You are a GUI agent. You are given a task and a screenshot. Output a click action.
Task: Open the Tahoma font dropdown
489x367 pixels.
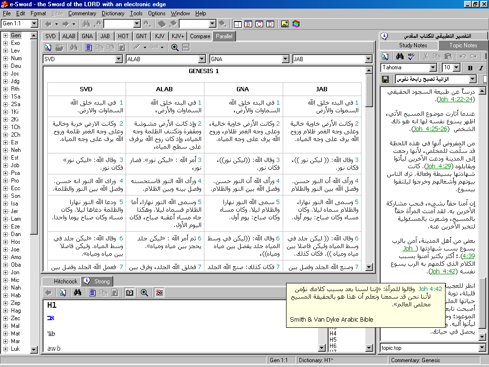433,67
